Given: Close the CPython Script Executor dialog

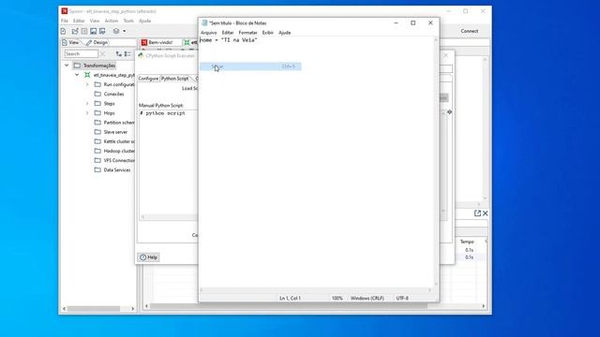Looking at the screenshot, I should click(445, 55).
